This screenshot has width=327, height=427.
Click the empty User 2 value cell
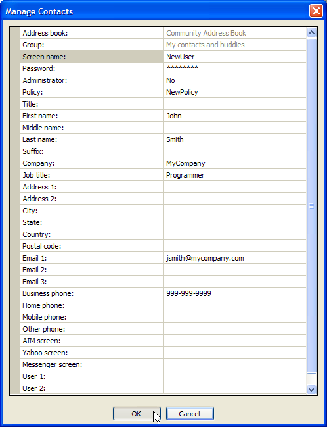click(x=235, y=388)
